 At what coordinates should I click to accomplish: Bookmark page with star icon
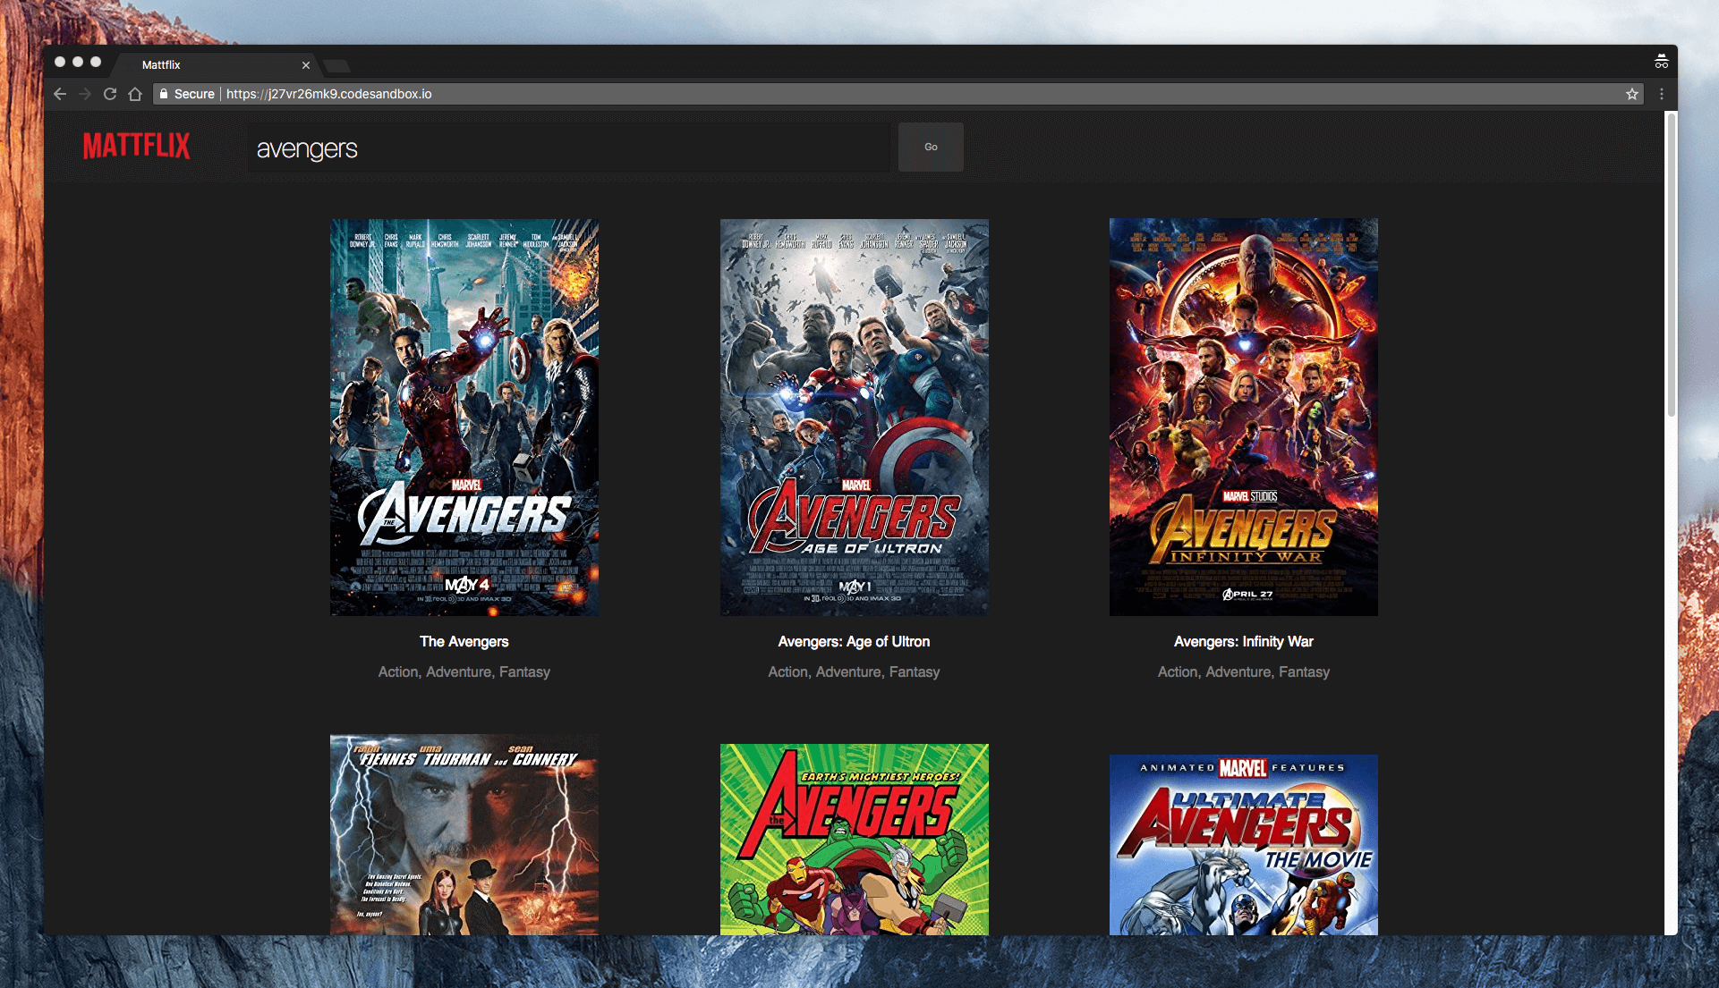[x=1632, y=94]
